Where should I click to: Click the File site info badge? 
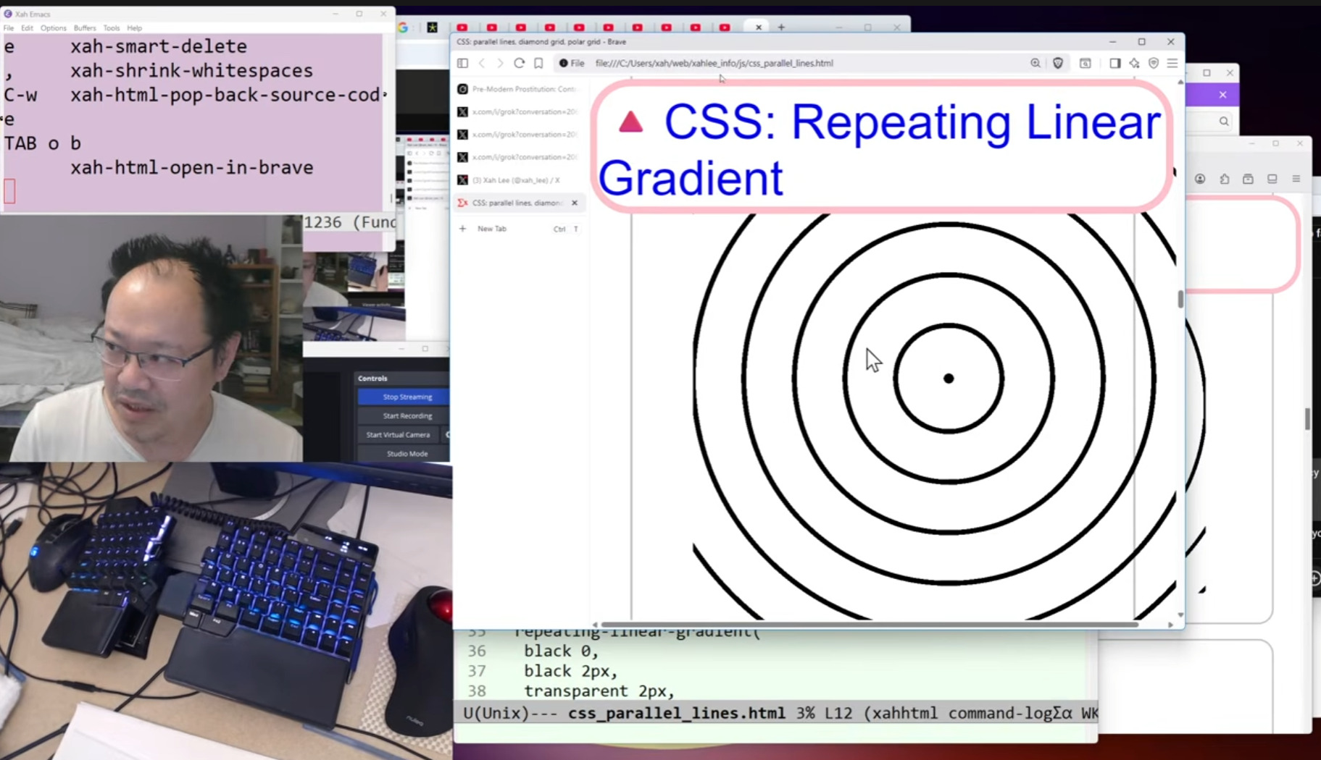(572, 63)
